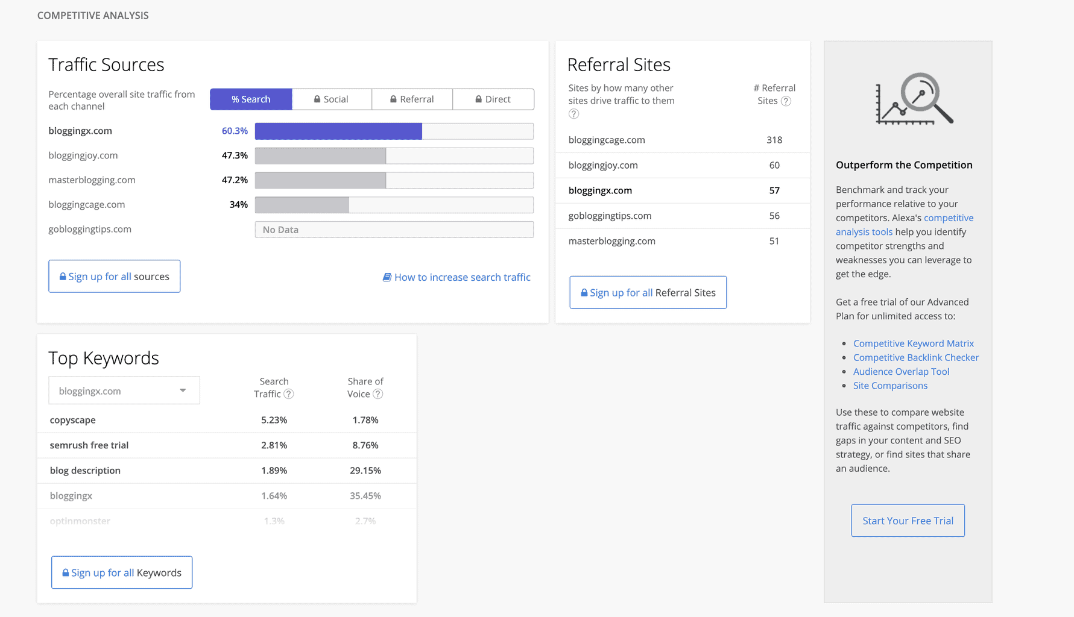Select bloggingx.com in Traffic Sources list
This screenshot has height=617, width=1074.
pos(80,131)
